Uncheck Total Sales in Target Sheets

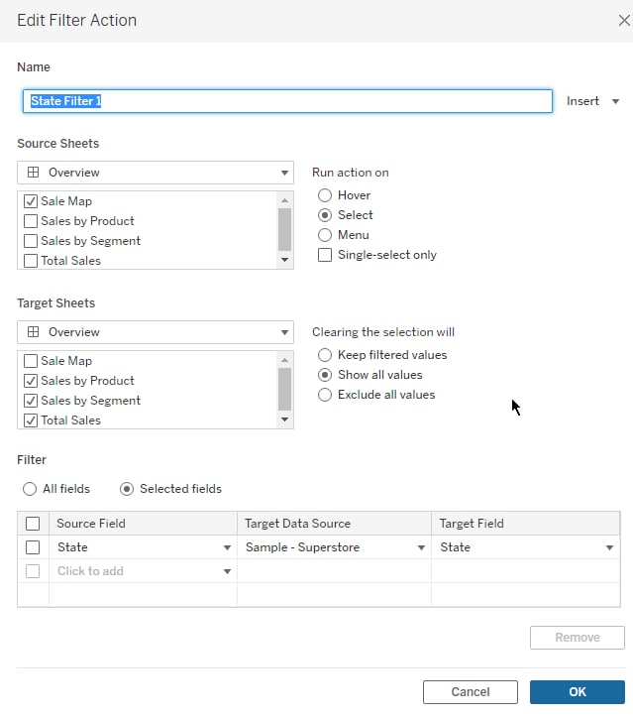(31, 420)
